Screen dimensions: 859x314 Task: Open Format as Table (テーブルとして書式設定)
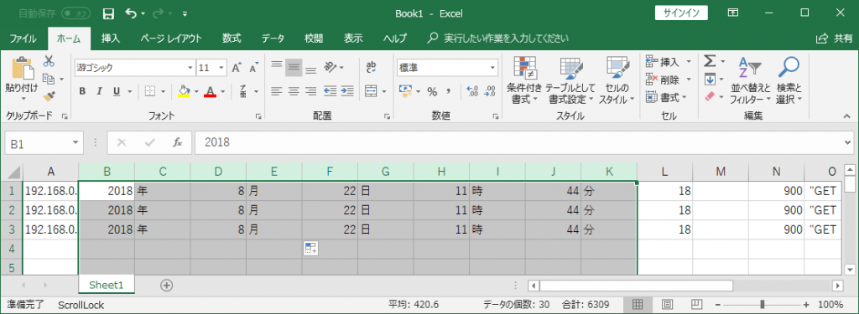pyautogui.click(x=570, y=80)
